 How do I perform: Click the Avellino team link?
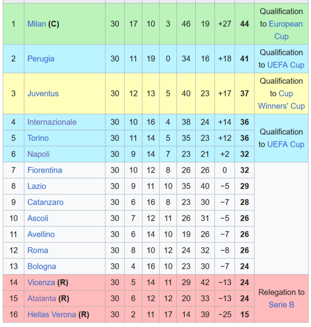click(41, 235)
